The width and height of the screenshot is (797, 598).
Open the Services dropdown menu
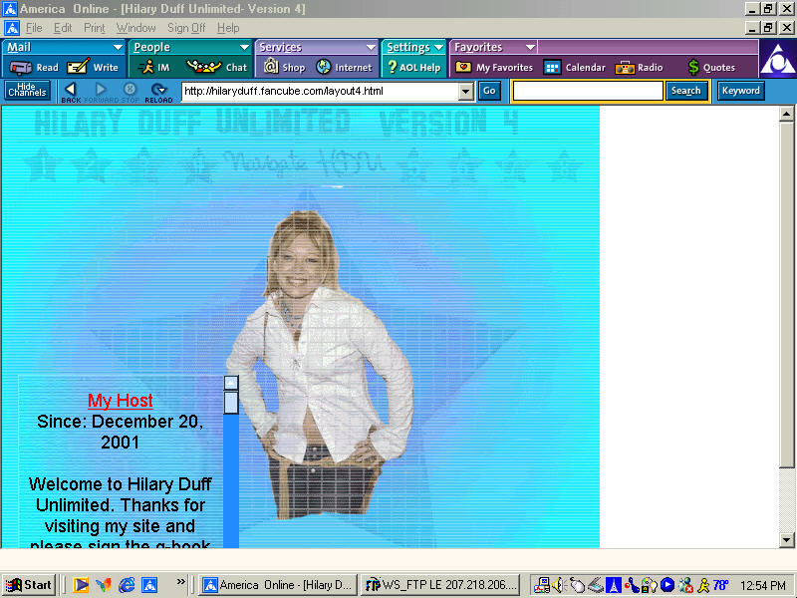[x=372, y=47]
